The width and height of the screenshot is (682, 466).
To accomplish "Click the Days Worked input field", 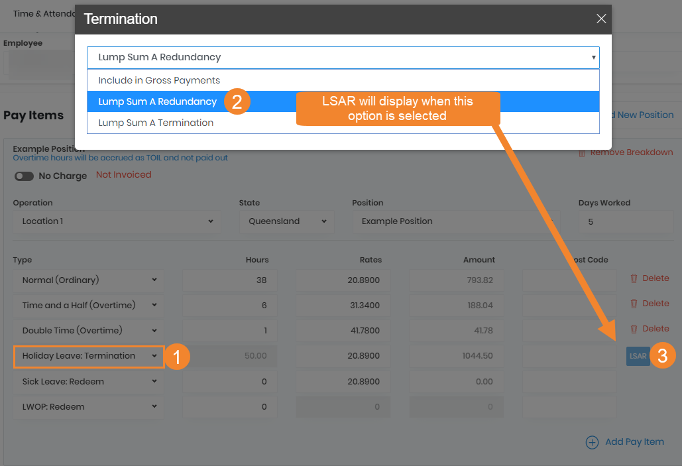I will 625,221.
